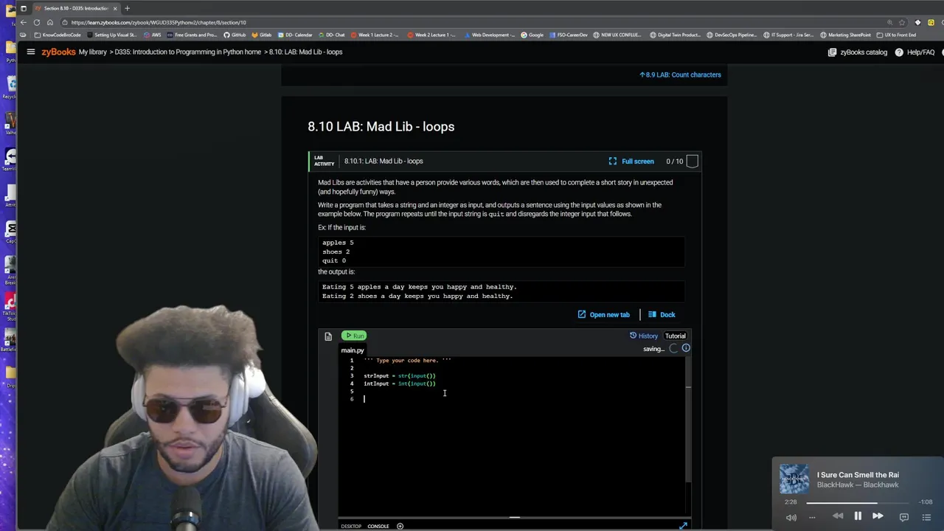
Task: Click the code editor vertical scrollbar
Action: click(688, 420)
